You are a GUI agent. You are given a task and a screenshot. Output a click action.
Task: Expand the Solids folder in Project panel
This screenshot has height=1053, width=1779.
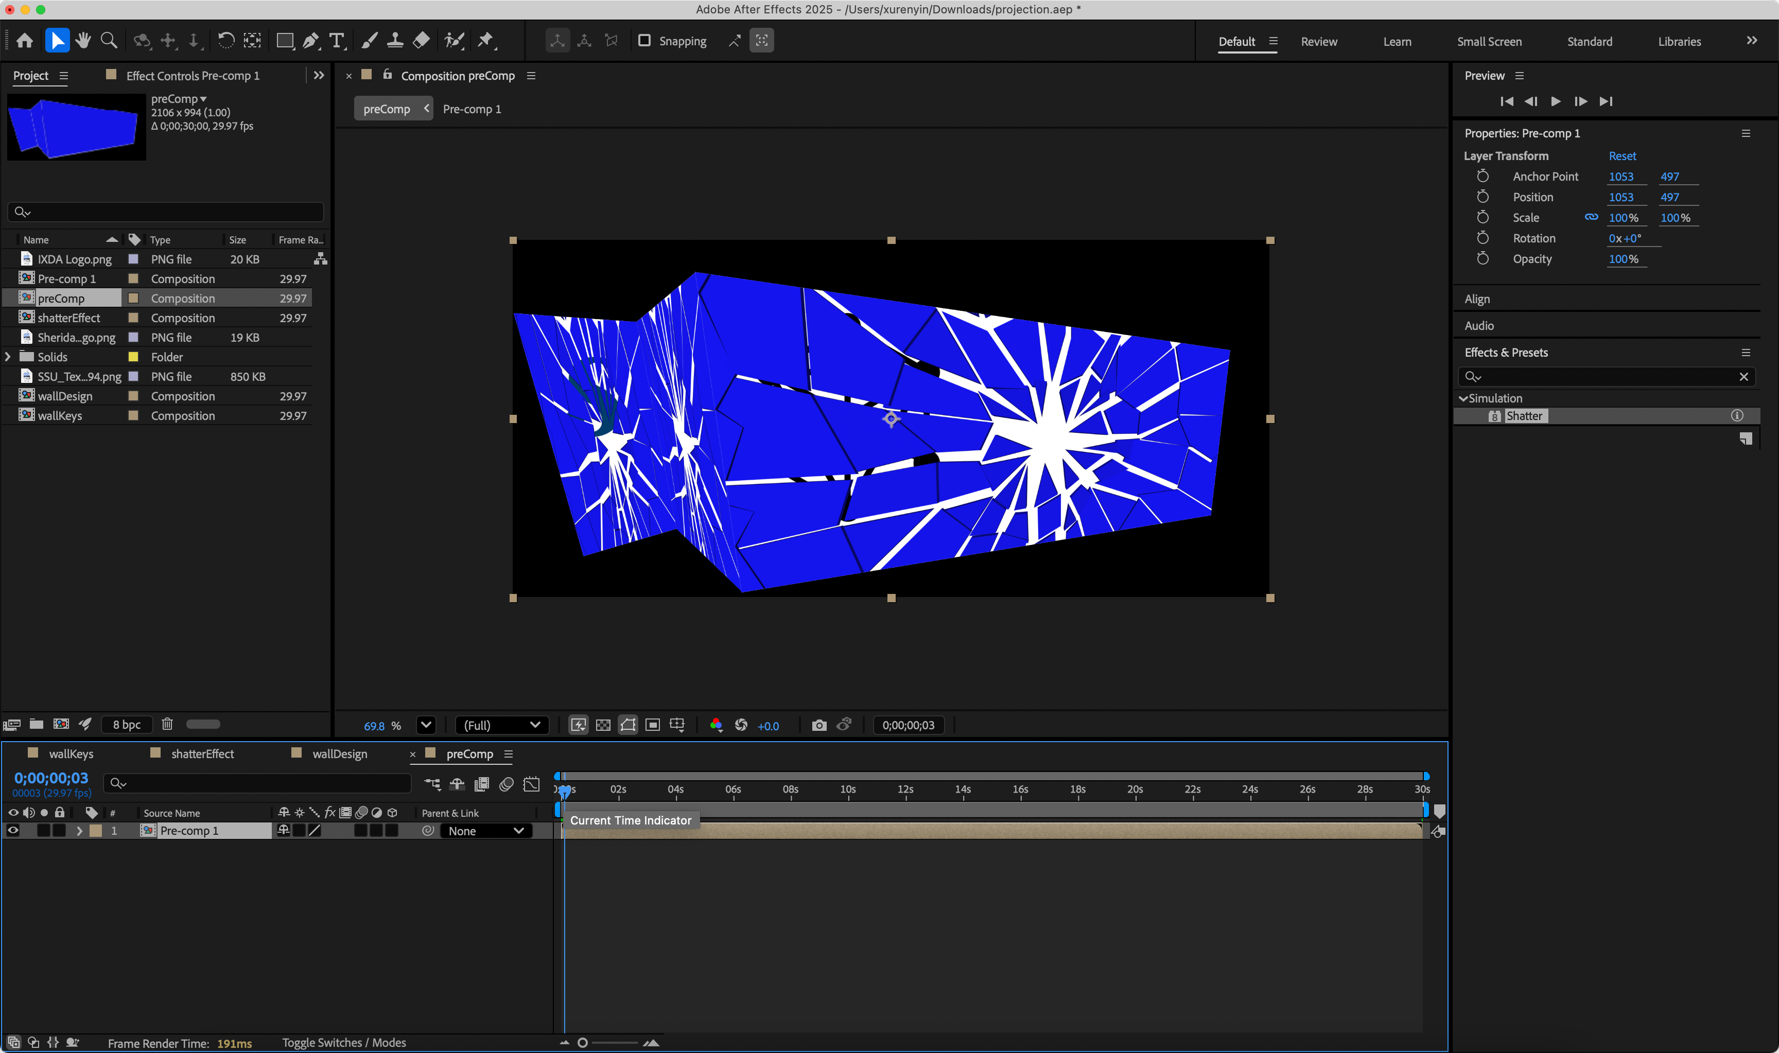click(x=7, y=356)
